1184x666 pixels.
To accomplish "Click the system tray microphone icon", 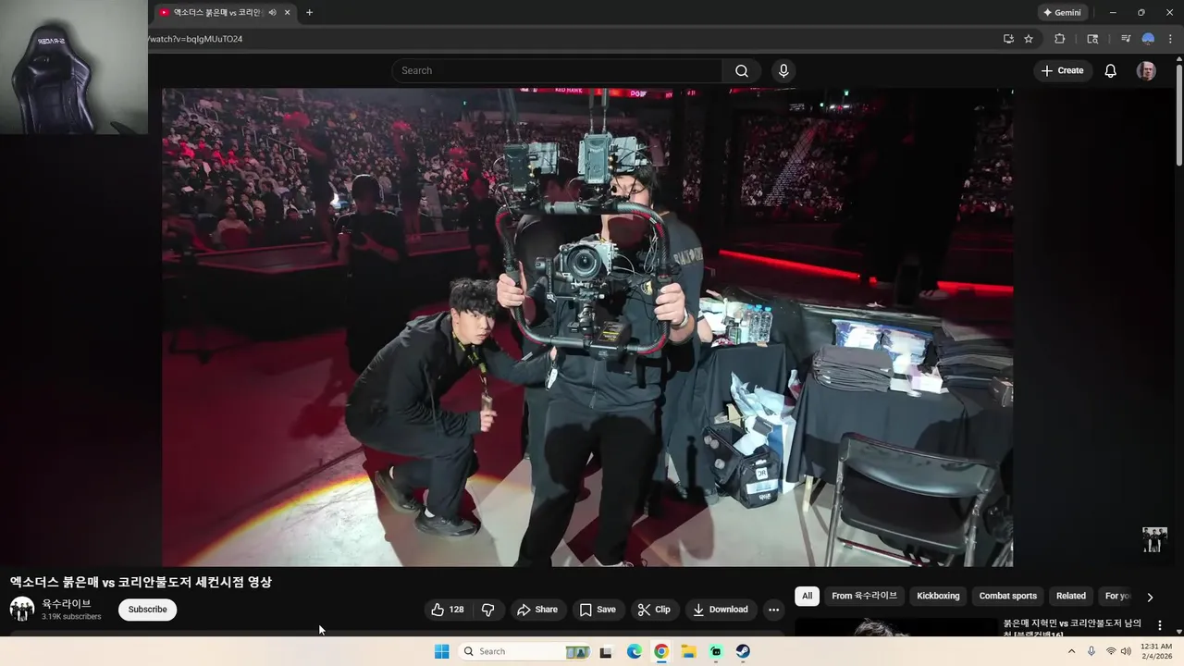I will (1091, 651).
